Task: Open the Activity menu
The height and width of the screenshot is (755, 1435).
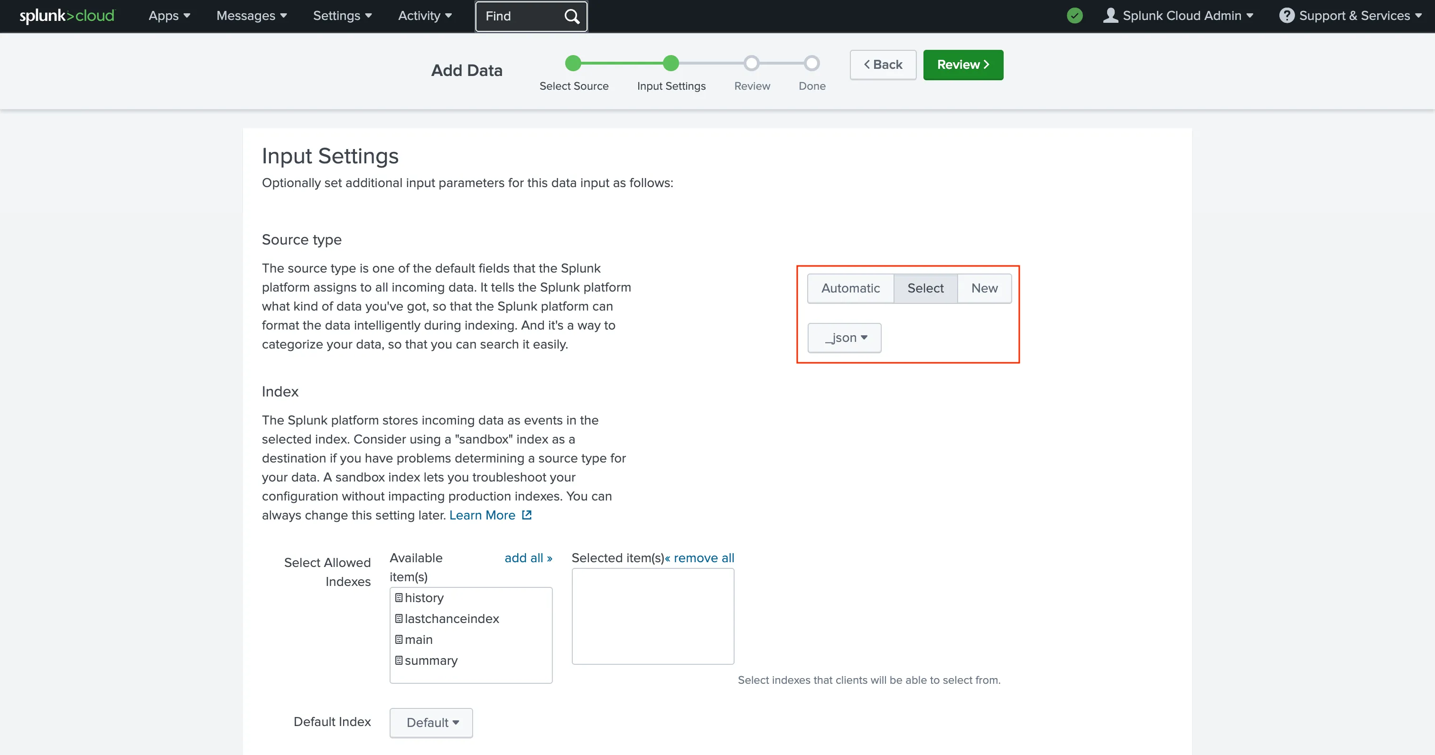Action: coord(425,16)
